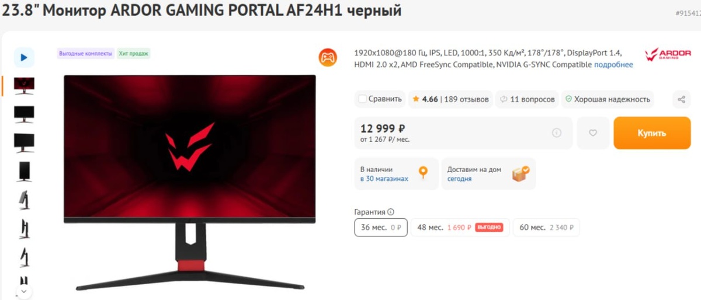Open the warranty info icon

tap(391, 212)
